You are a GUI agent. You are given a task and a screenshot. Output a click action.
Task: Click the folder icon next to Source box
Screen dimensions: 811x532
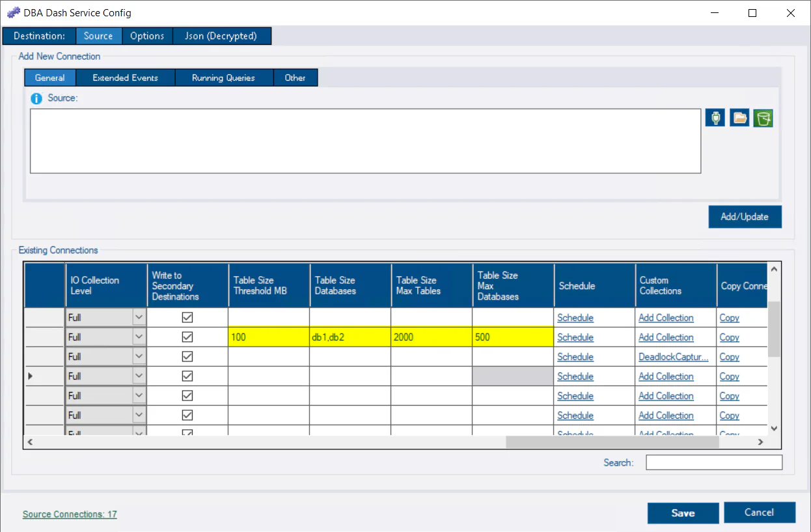click(739, 118)
